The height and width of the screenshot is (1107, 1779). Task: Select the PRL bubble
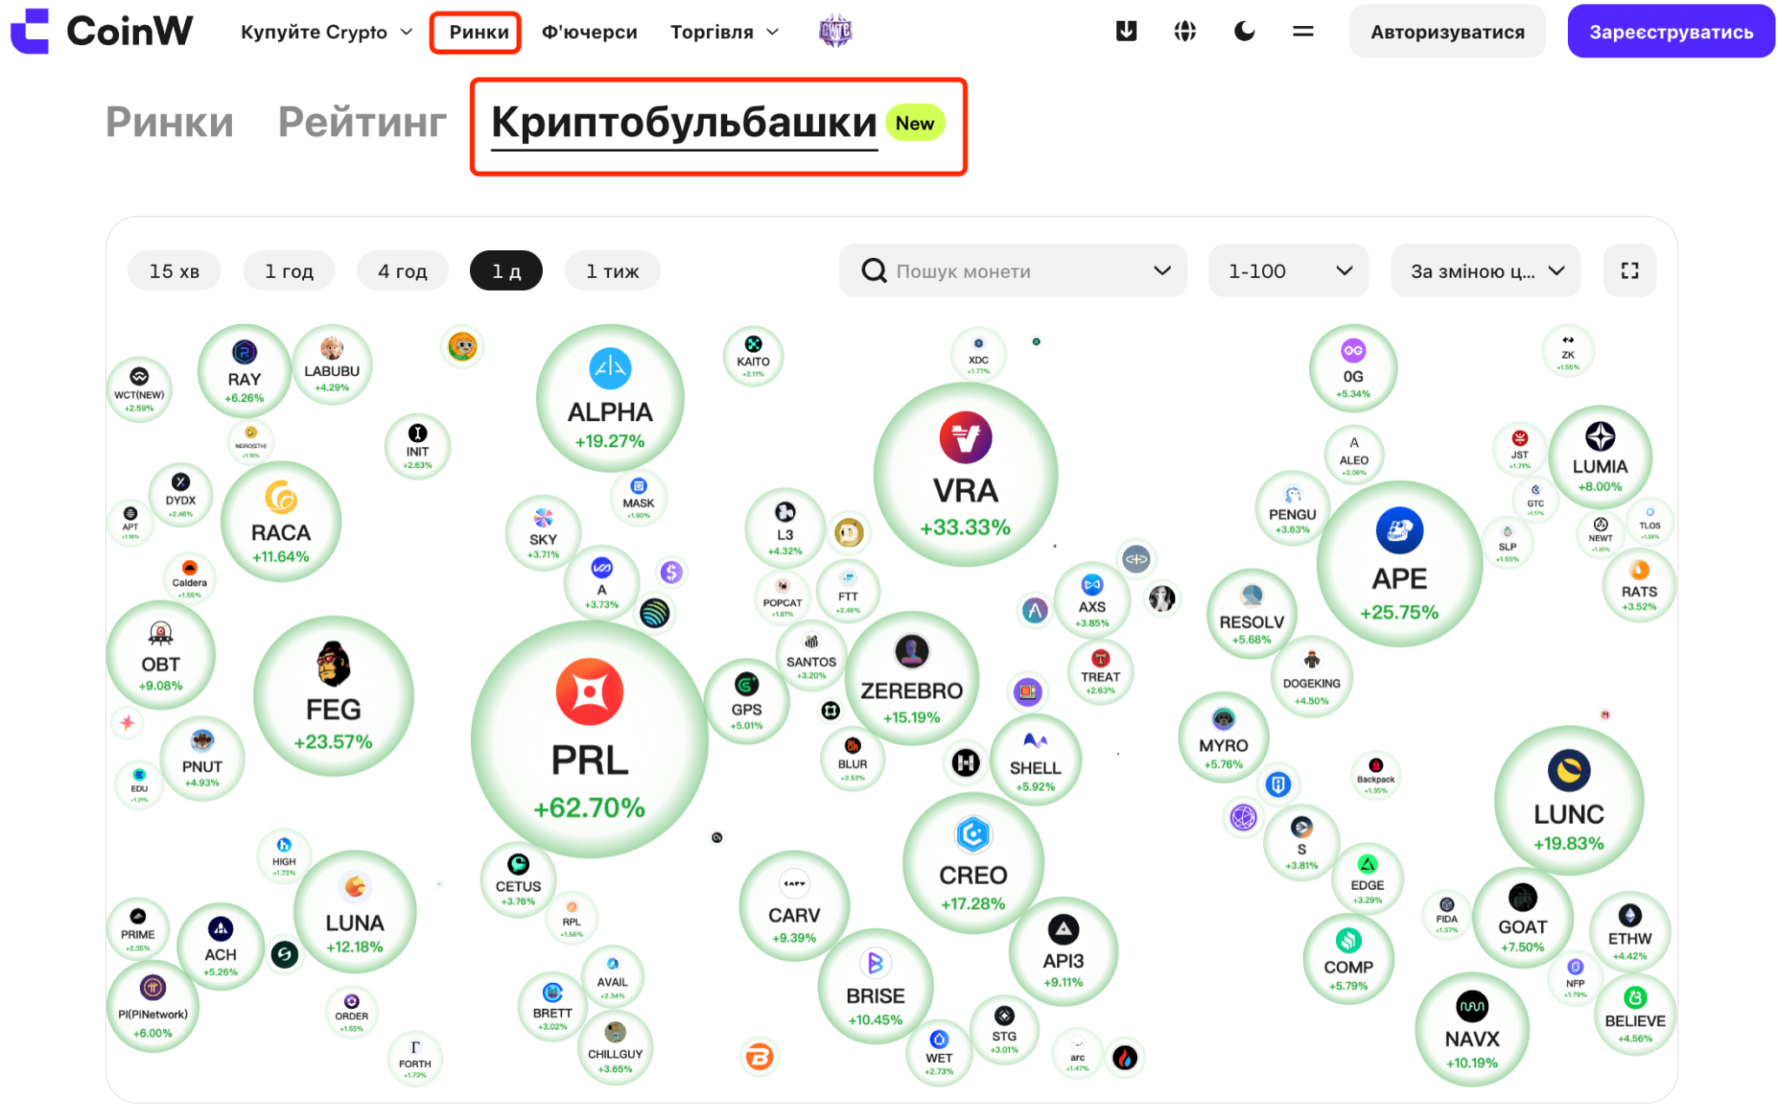(590, 740)
